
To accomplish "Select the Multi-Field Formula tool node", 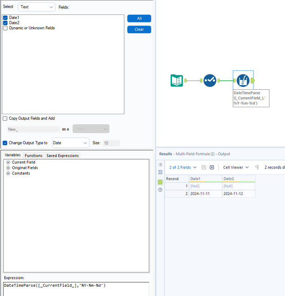I will click(x=243, y=80).
